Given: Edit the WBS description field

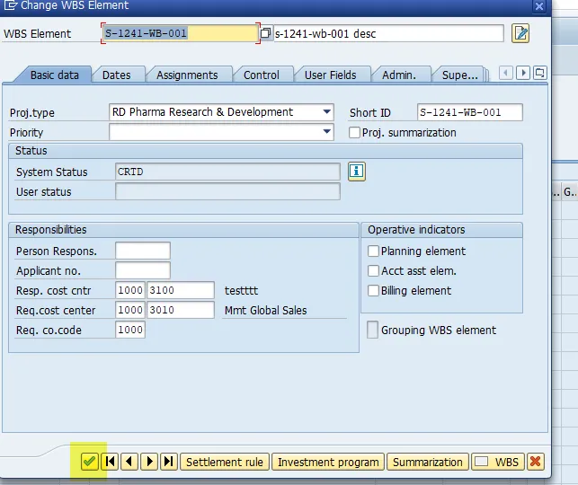Looking at the screenshot, I should click(388, 33).
